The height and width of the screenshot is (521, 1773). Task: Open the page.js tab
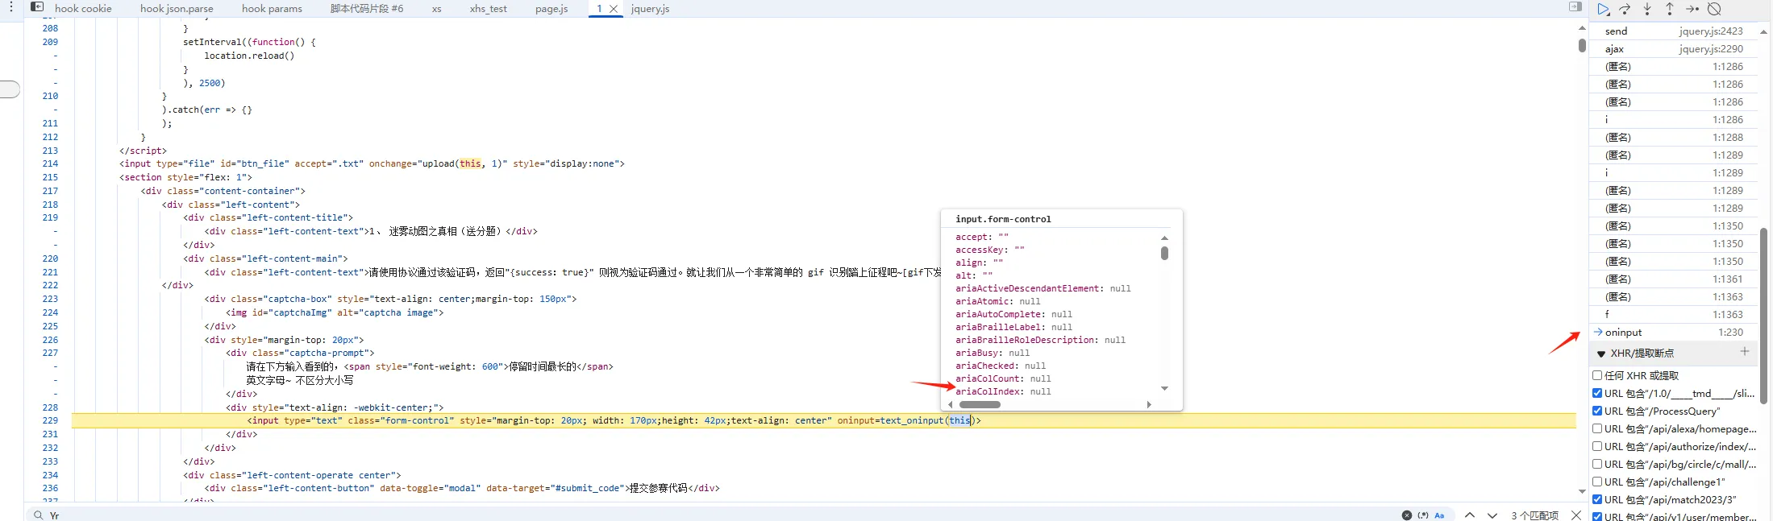(x=551, y=9)
